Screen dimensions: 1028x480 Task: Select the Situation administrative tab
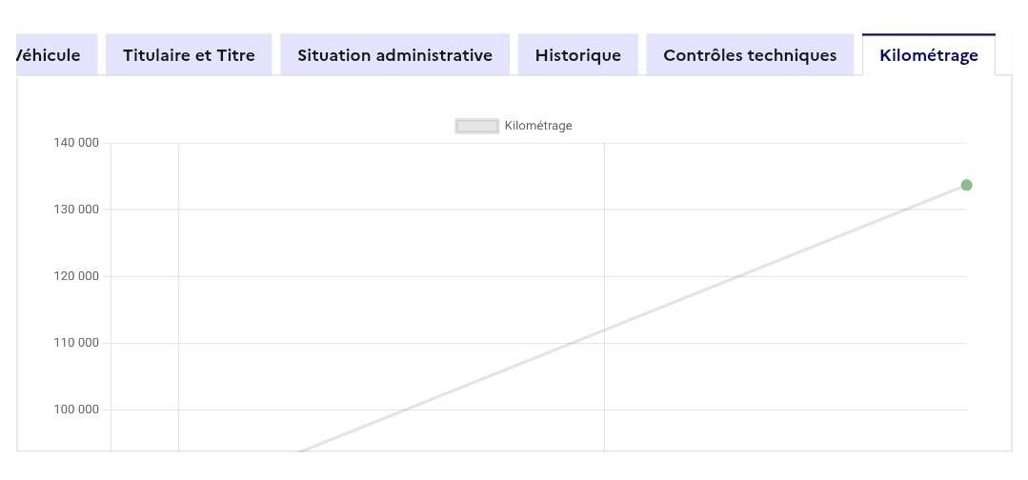coord(394,55)
